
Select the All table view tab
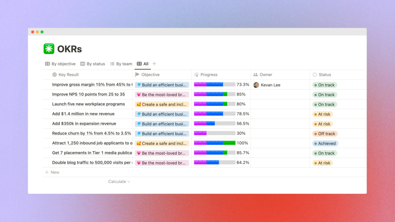tap(143, 64)
